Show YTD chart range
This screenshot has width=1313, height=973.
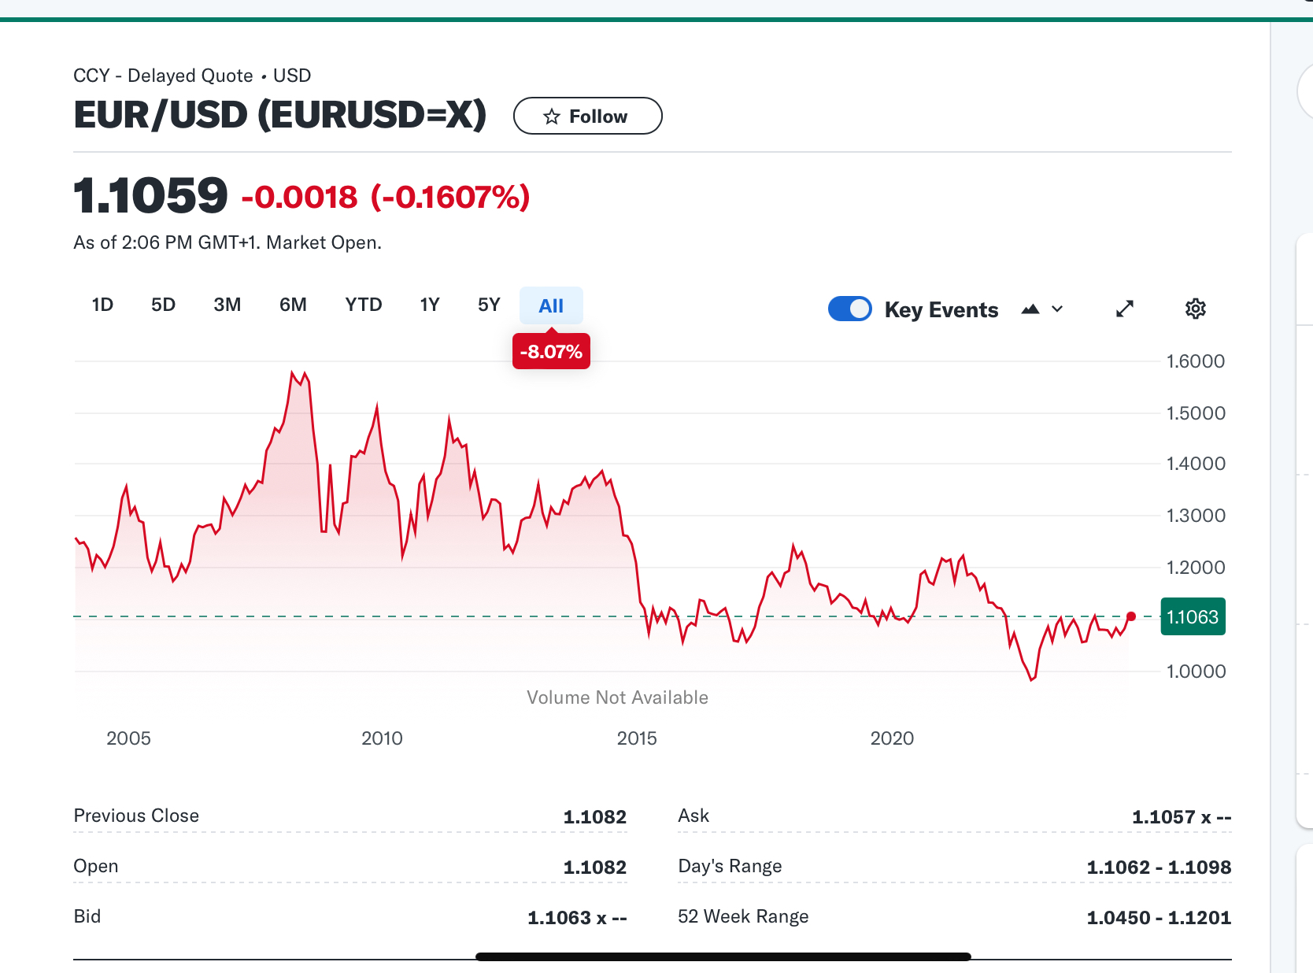tap(363, 305)
